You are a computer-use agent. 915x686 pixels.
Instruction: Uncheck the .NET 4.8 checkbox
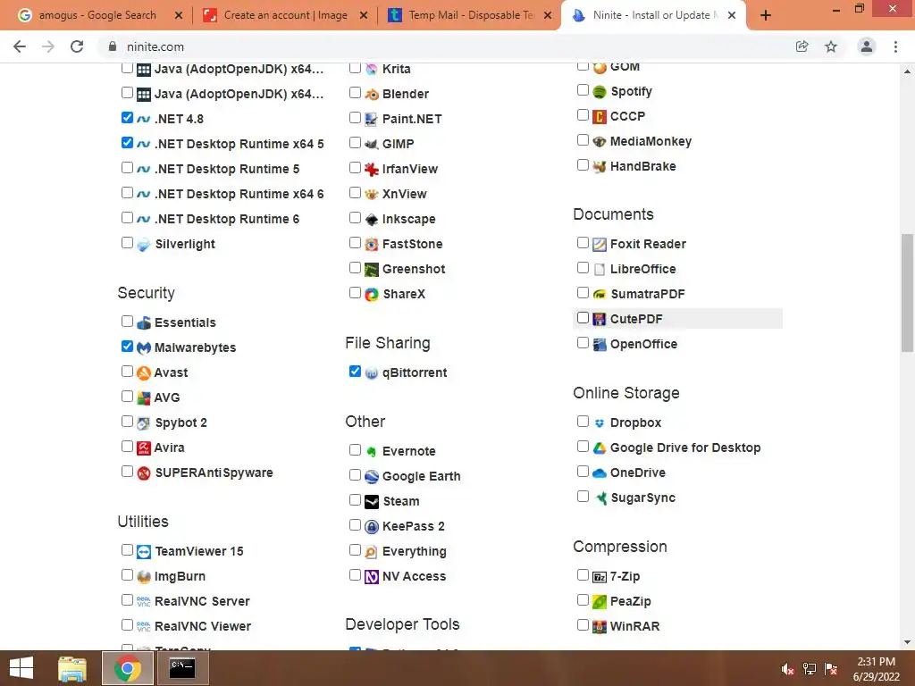tap(127, 118)
